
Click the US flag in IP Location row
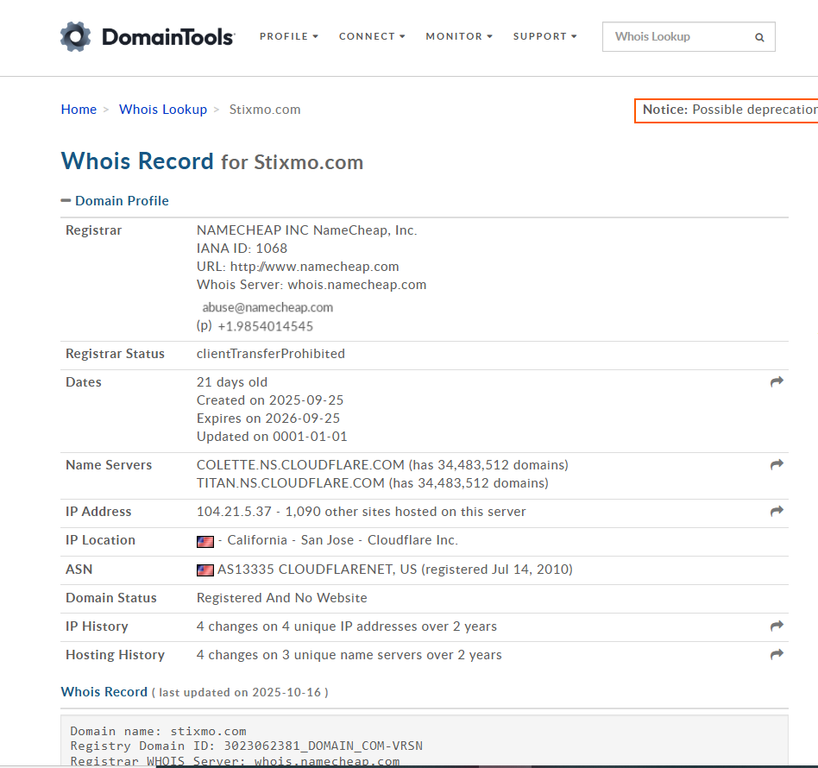(204, 541)
